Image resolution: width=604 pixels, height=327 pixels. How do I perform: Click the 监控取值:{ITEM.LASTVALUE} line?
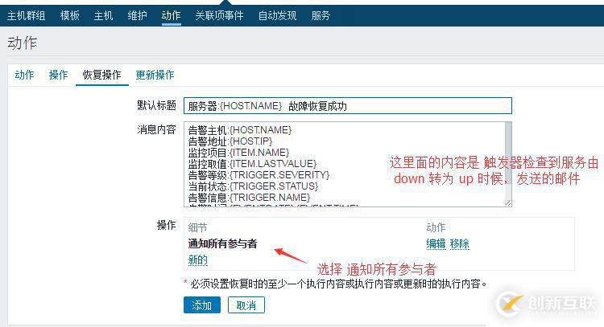click(x=252, y=164)
